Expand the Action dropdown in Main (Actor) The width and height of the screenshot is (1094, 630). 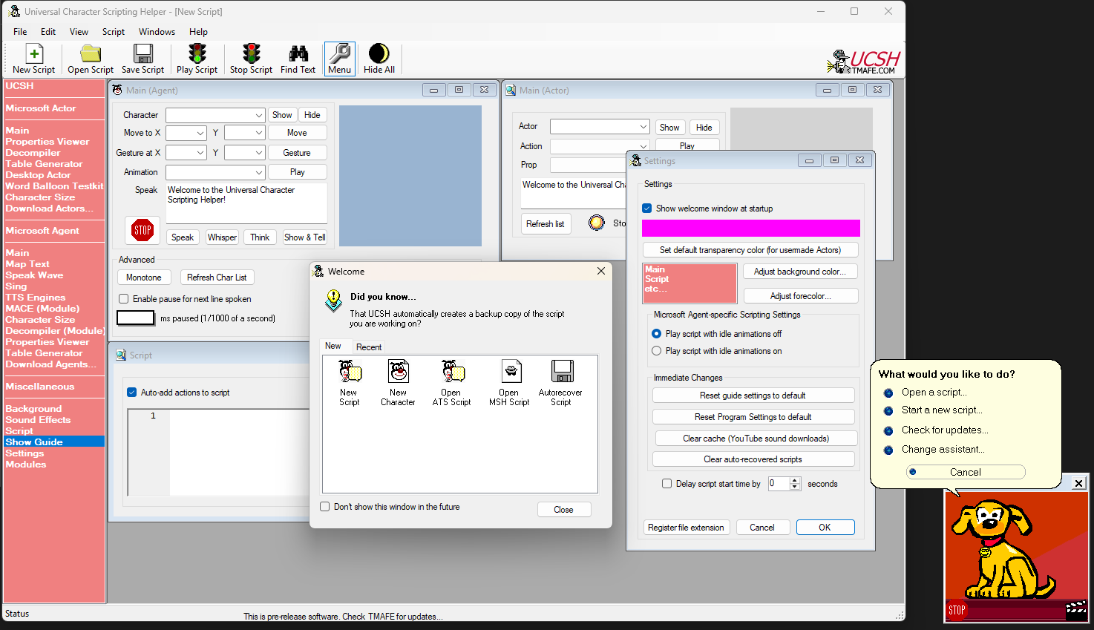click(600, 146)
